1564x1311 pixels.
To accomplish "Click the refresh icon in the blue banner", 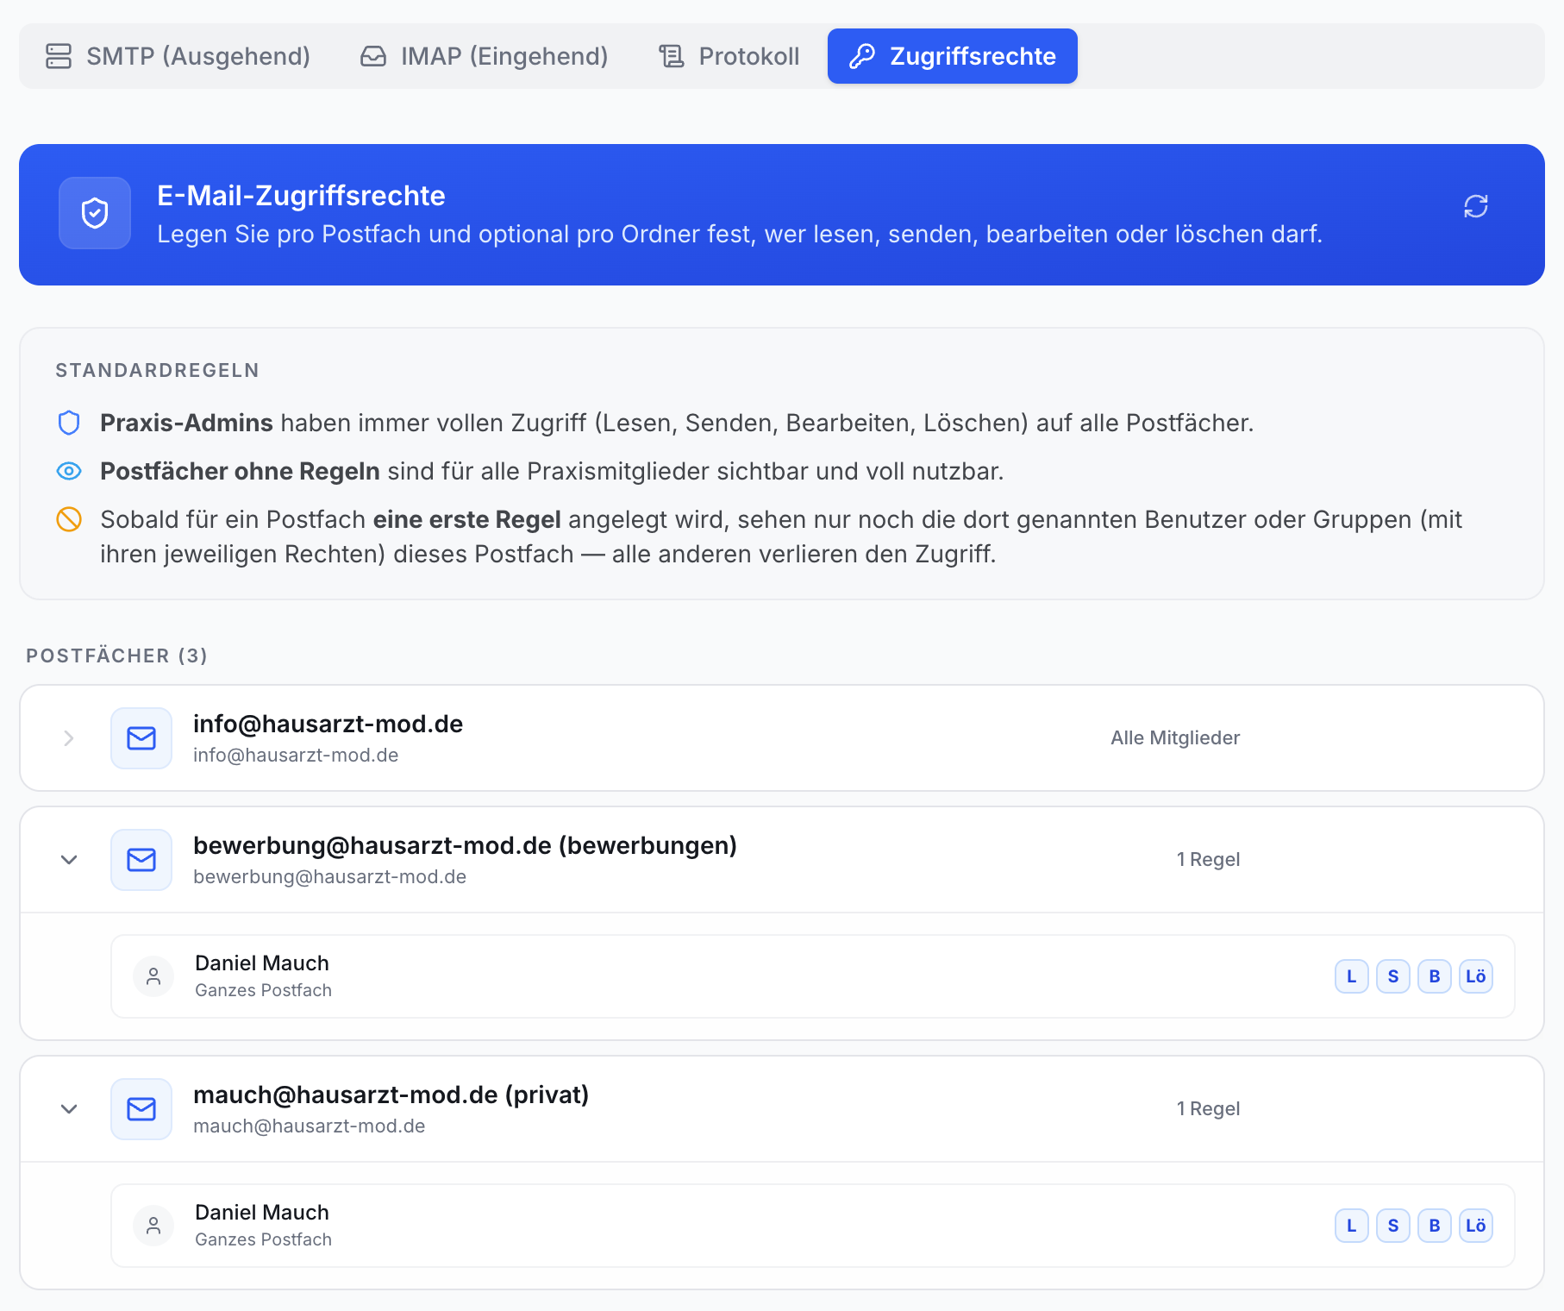I will pos(1476,206).
